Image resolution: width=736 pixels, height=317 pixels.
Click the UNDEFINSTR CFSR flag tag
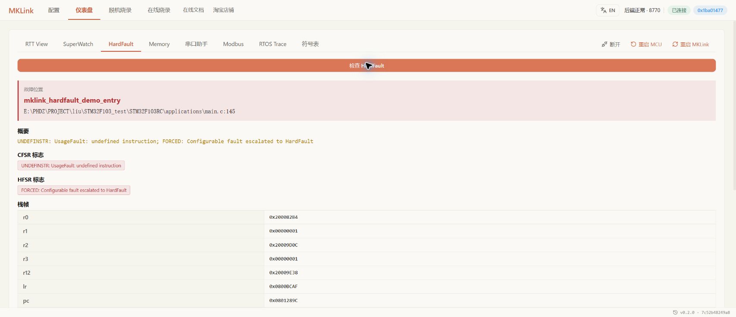(x=71, y=166)
